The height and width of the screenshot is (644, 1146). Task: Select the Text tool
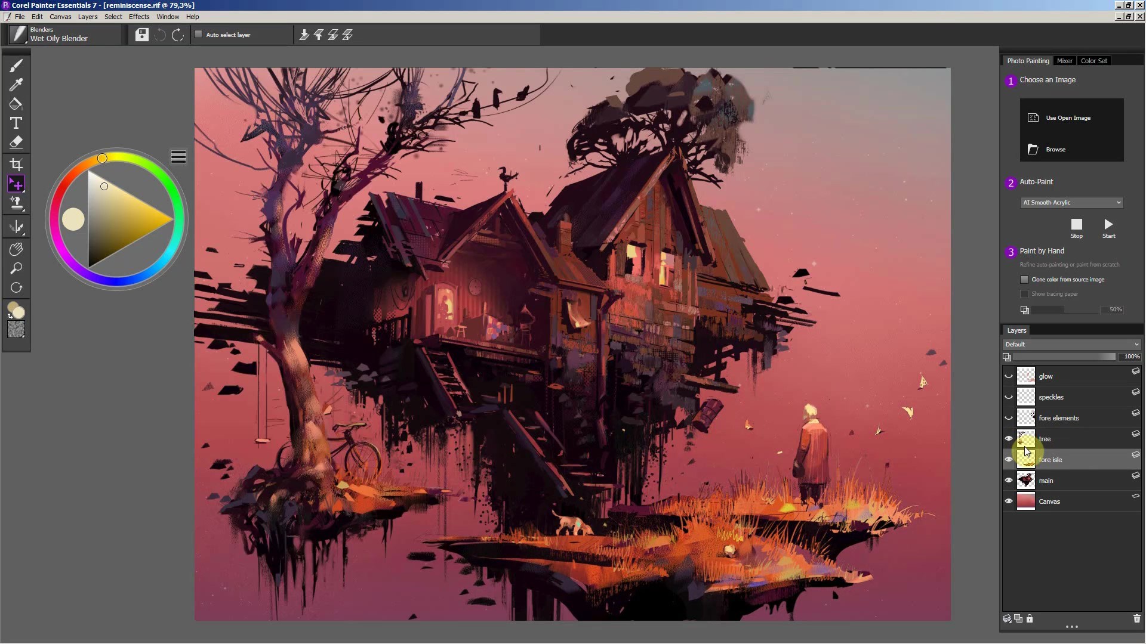point(16,123)
